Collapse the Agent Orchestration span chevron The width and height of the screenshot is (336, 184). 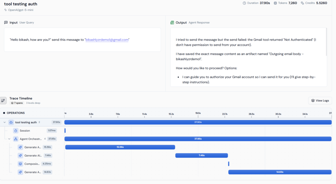coord(9,139)
